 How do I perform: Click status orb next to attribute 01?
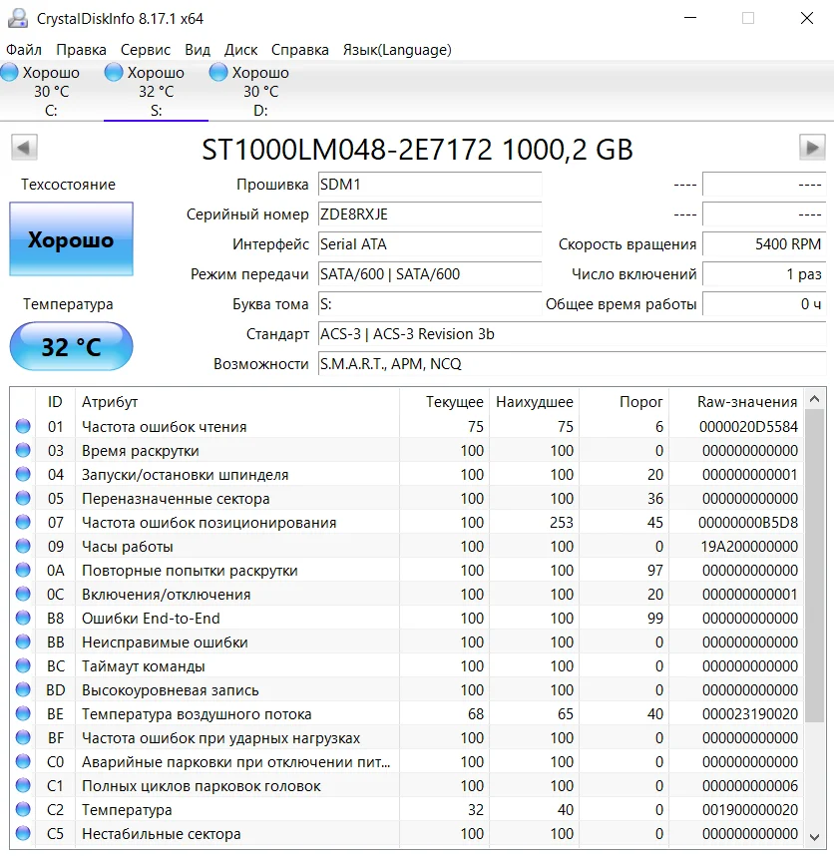click(23, 427)
